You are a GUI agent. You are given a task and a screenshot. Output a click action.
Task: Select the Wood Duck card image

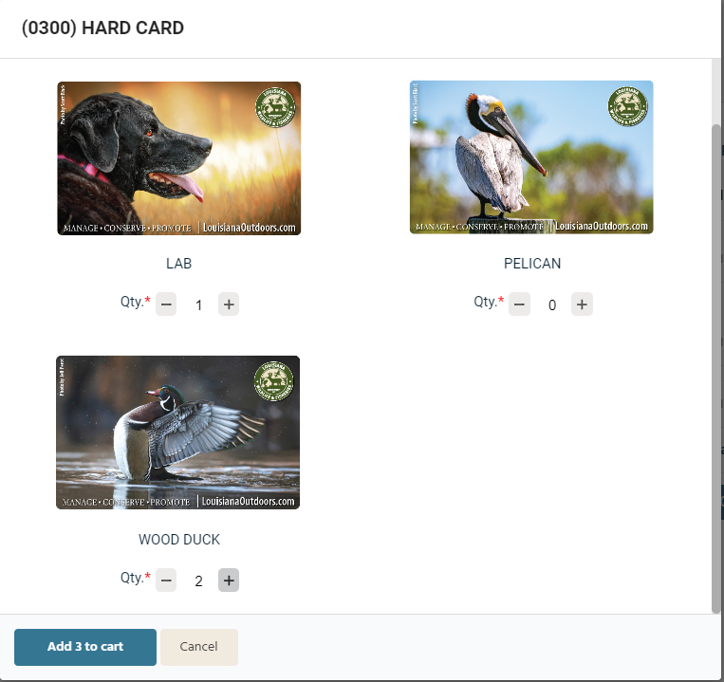[x=178, y=433]
